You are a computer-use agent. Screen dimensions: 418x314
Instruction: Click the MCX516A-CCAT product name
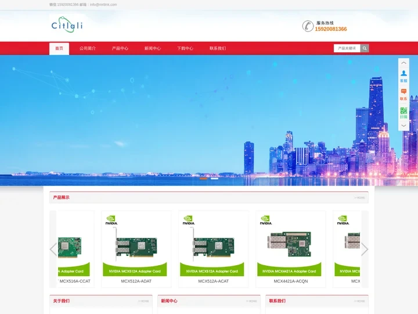coord(74,281)
